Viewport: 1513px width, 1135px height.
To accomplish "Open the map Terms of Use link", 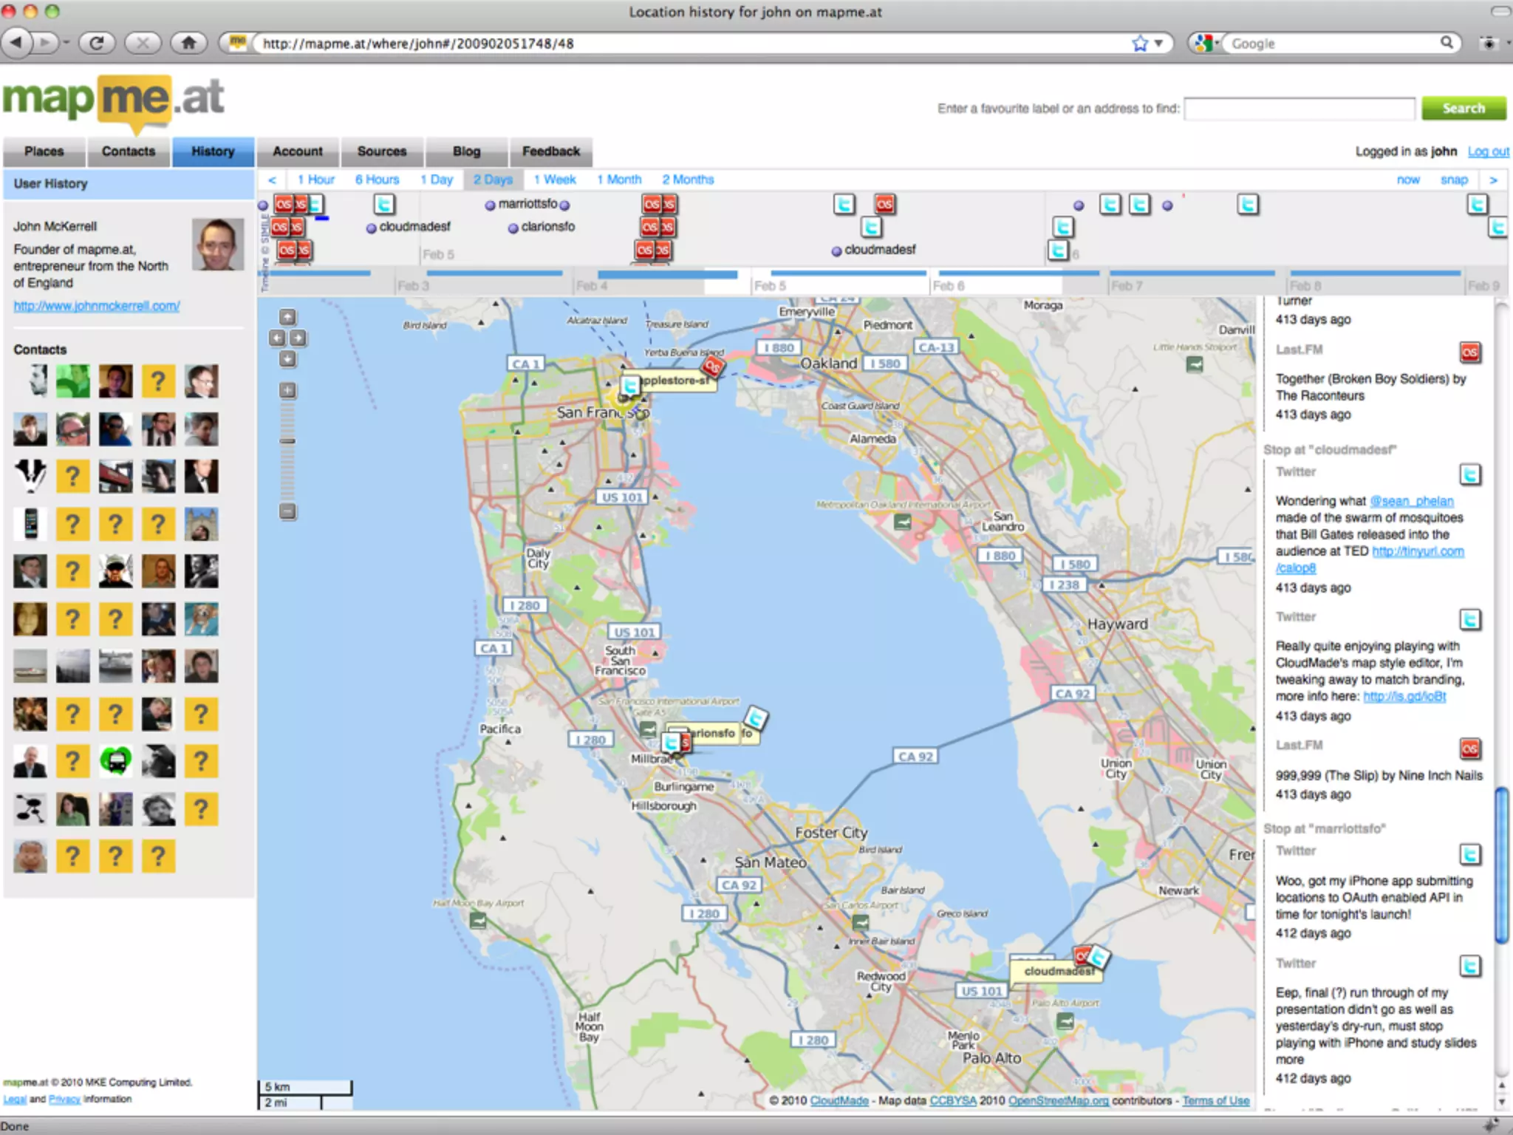I will pos(1216,1100).
